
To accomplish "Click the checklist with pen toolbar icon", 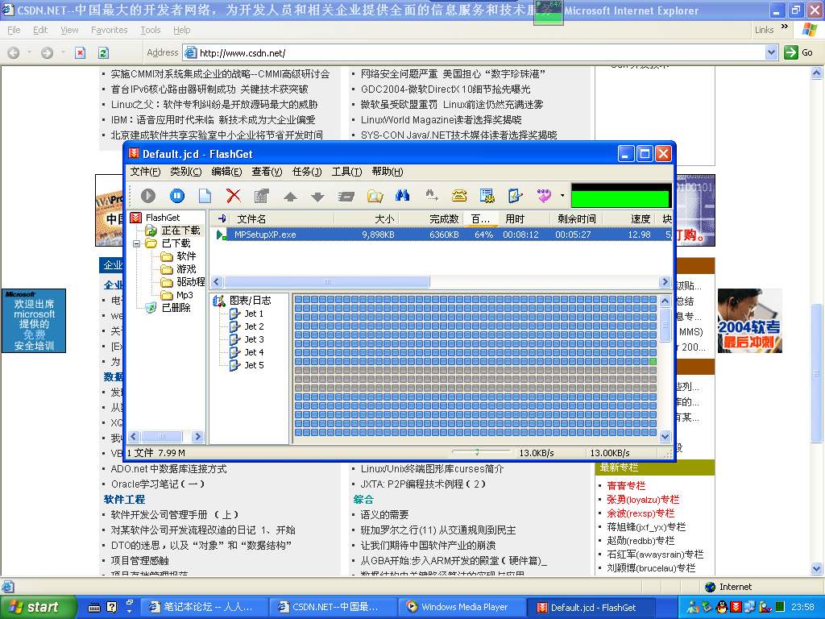I will pyautogui.click(x=515, y=196).
